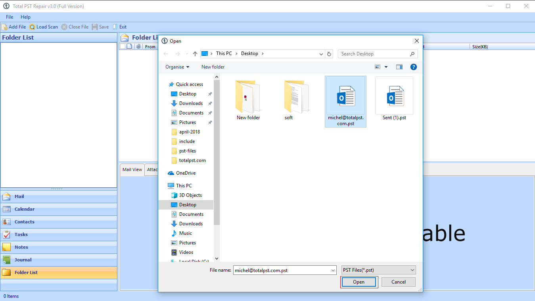The image size is (535, 301).
Task: Click Save in the toolbar
Action: coord(100,27)
